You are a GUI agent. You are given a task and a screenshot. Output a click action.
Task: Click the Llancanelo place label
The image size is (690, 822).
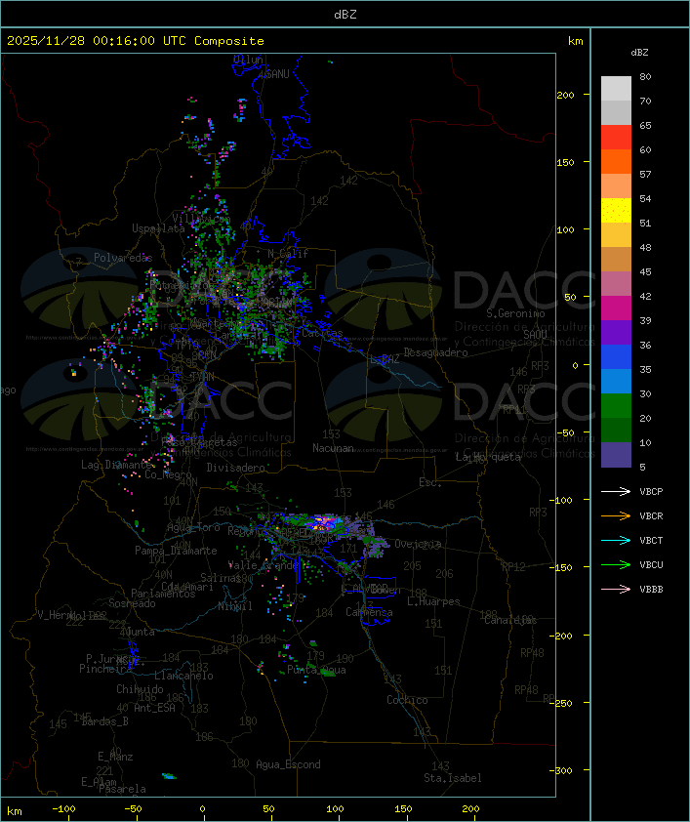[183, 676]
